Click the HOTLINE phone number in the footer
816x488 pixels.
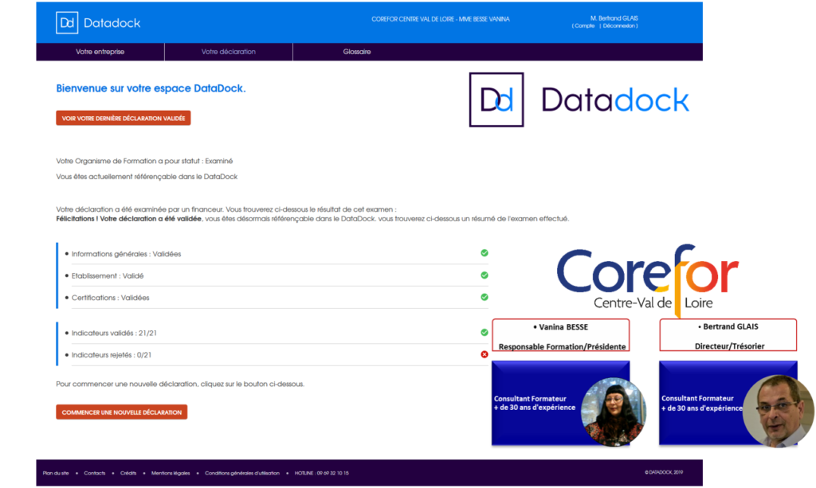(x=322, y=474)
